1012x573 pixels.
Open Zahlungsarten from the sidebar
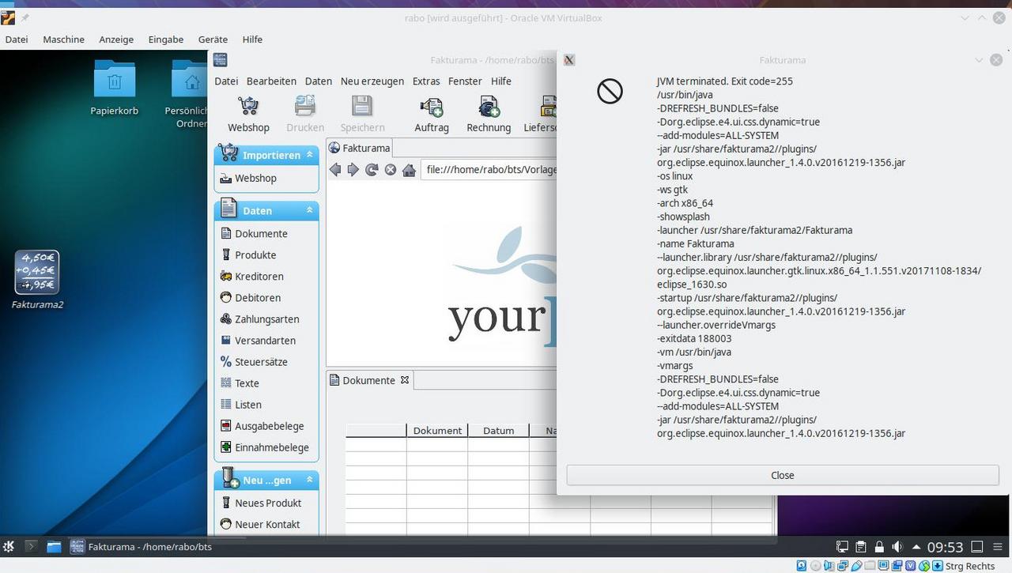click(x=265, y=319)
